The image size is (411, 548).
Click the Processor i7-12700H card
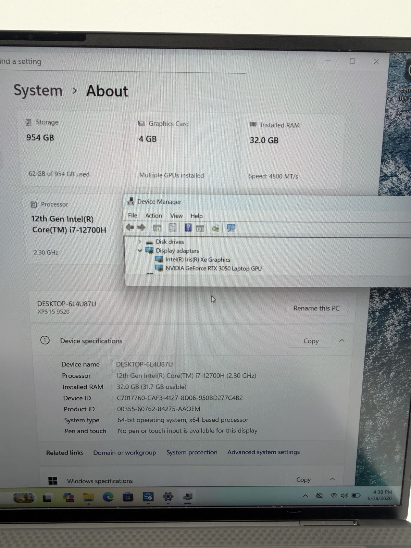click(x=74, y=229)
